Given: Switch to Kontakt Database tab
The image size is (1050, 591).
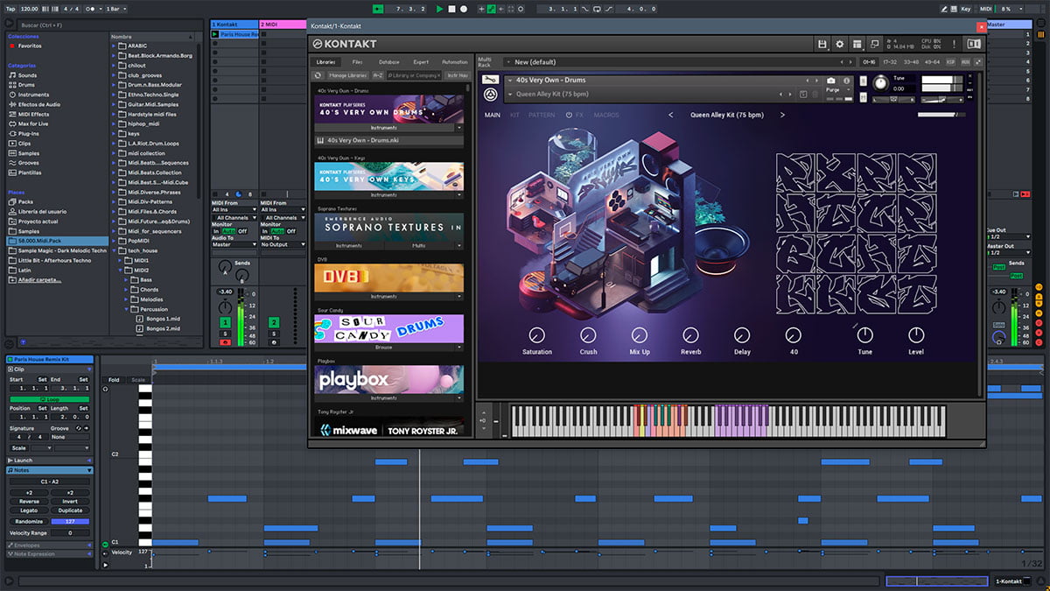Looking at the screenshot, I should click(389, 62).
